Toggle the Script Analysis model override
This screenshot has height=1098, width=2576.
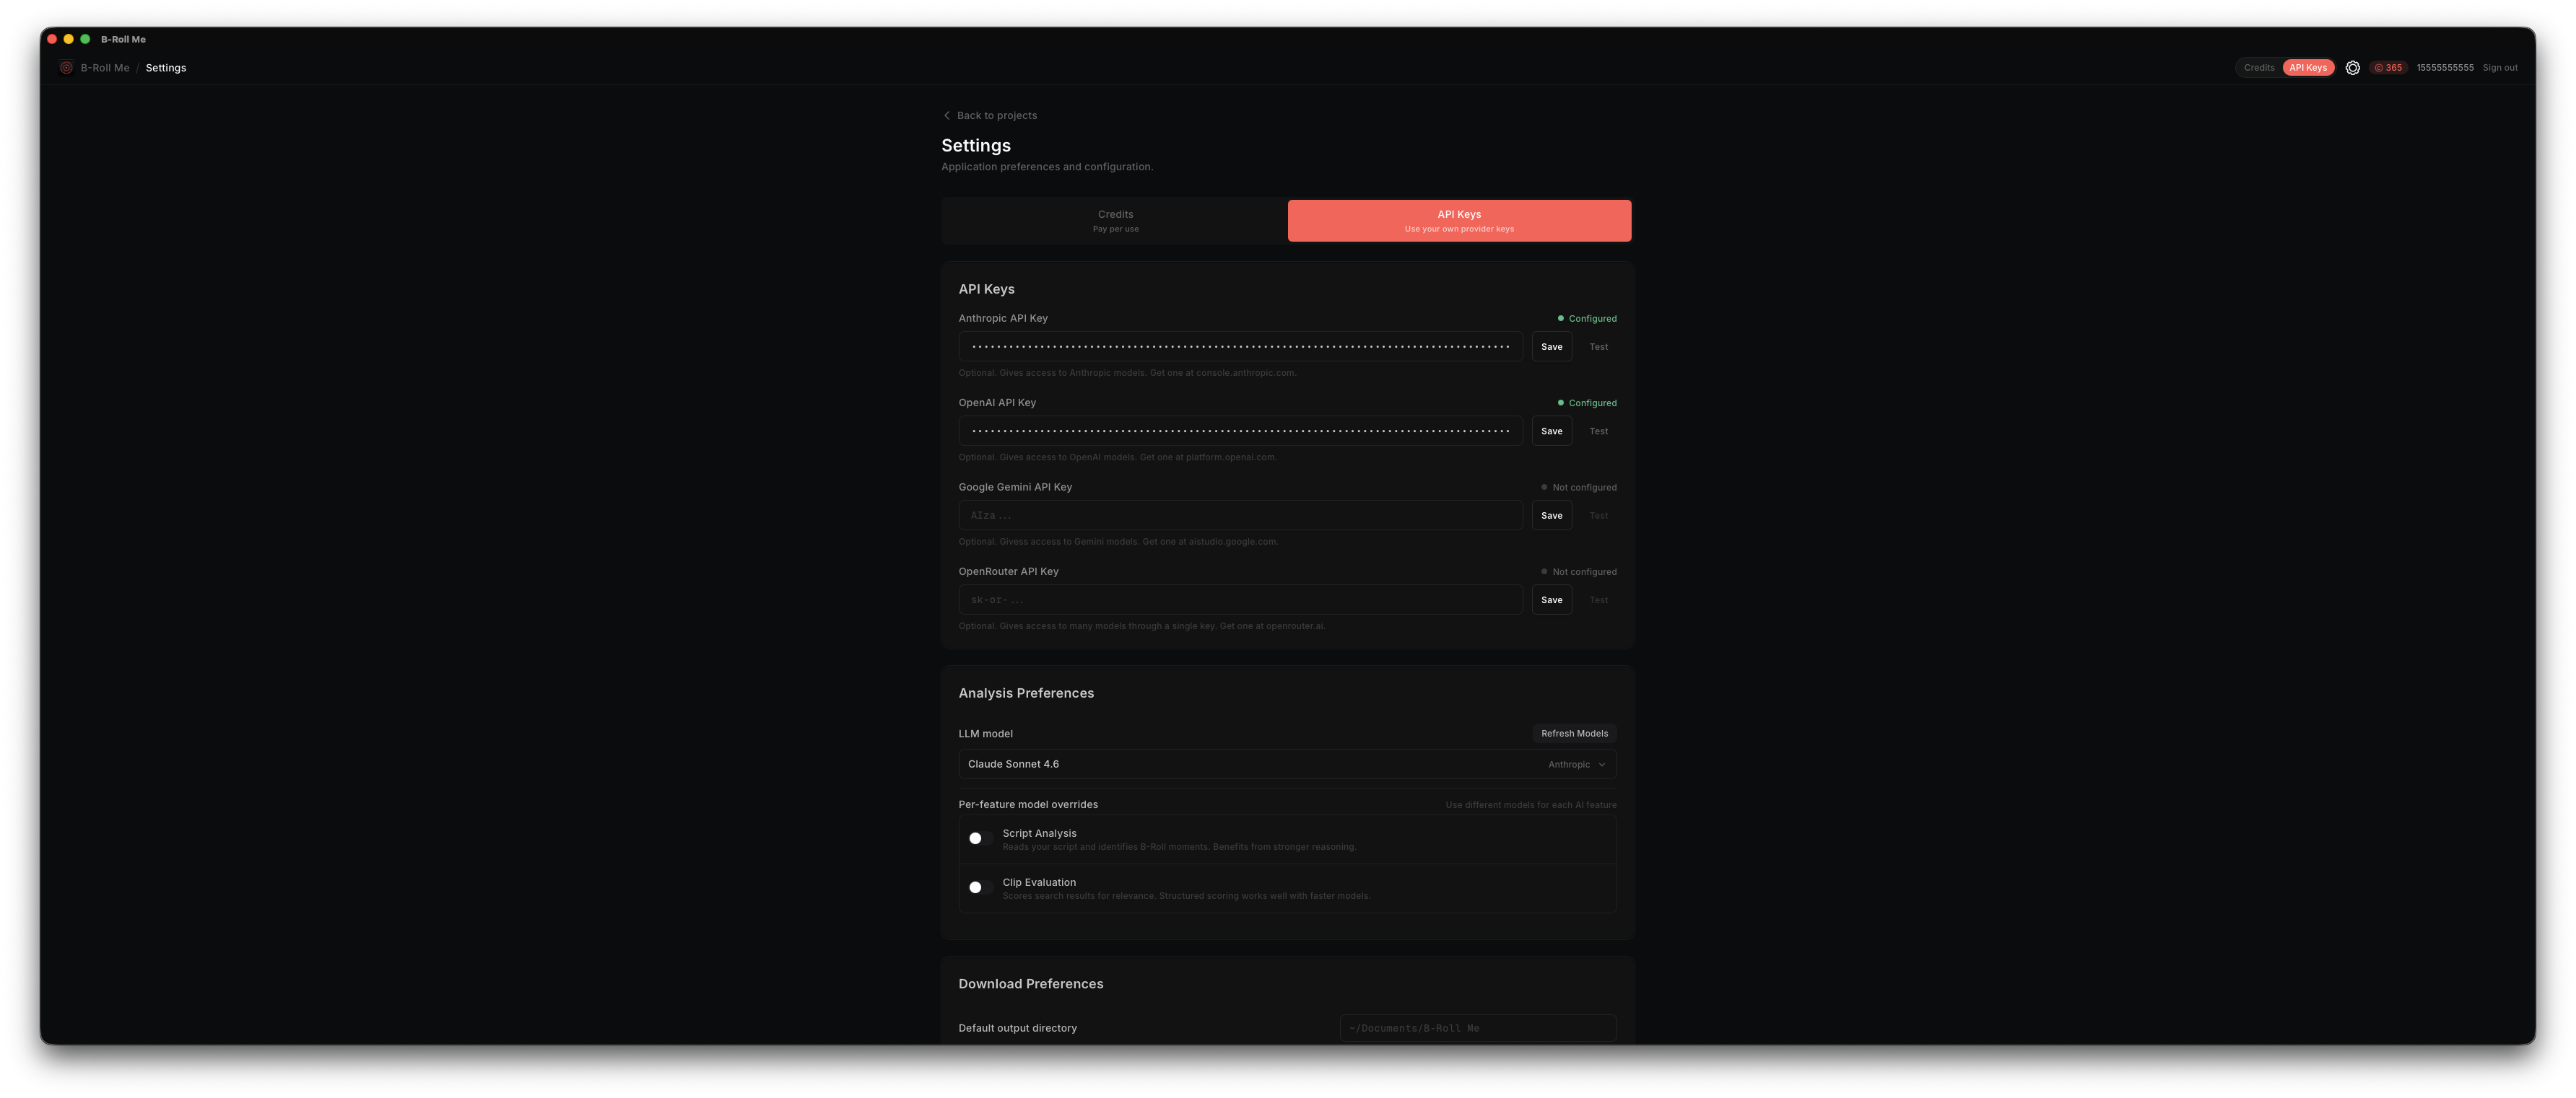(x=981, y=838)
